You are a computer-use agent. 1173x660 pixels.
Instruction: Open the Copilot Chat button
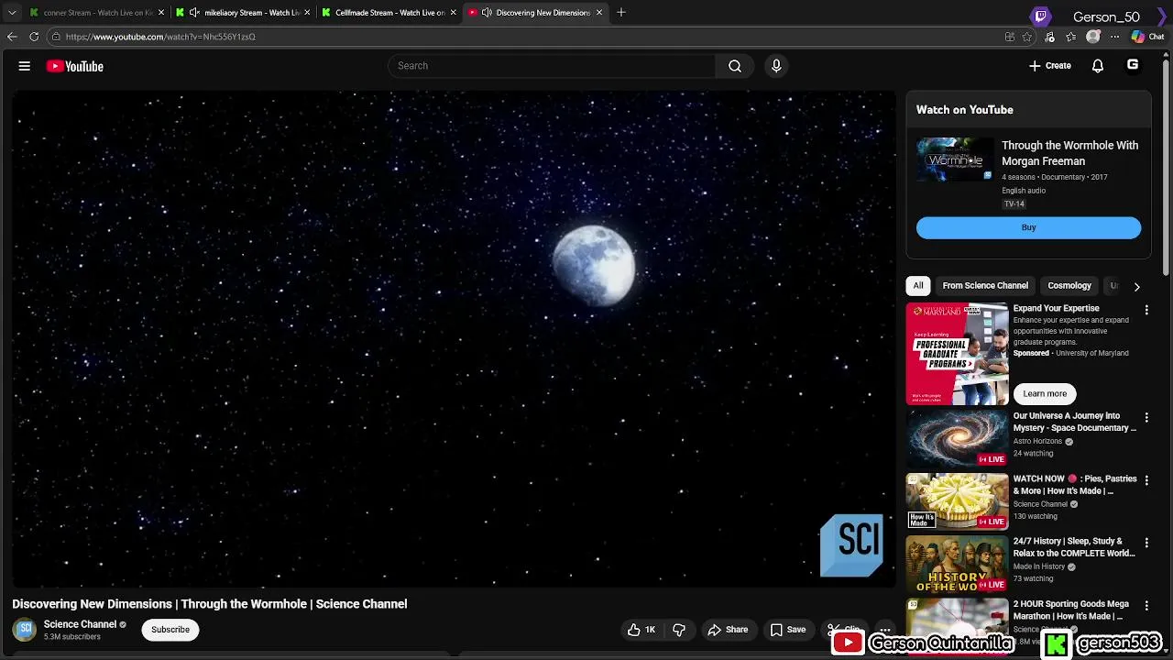click(1147, 37)
